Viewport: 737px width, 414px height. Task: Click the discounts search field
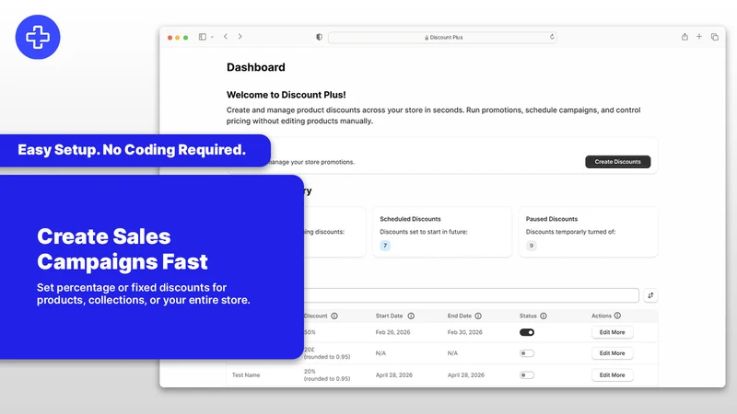click(x=471, y=295)
